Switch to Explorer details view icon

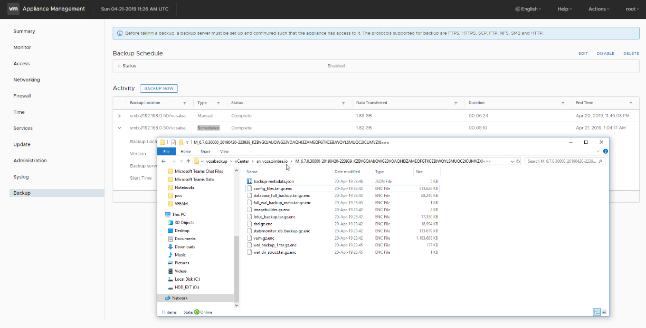(596, 312)
